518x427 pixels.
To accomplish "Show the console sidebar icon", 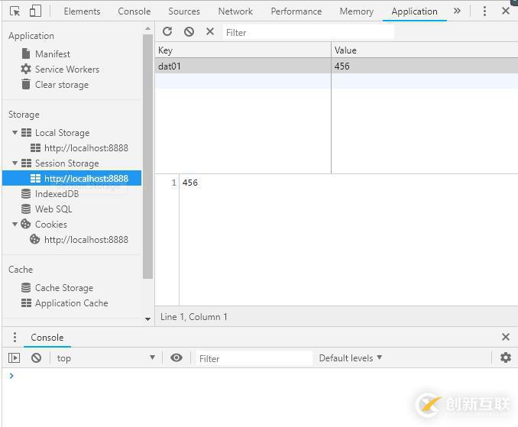I will pyautogui.click(x=15, y=358).
